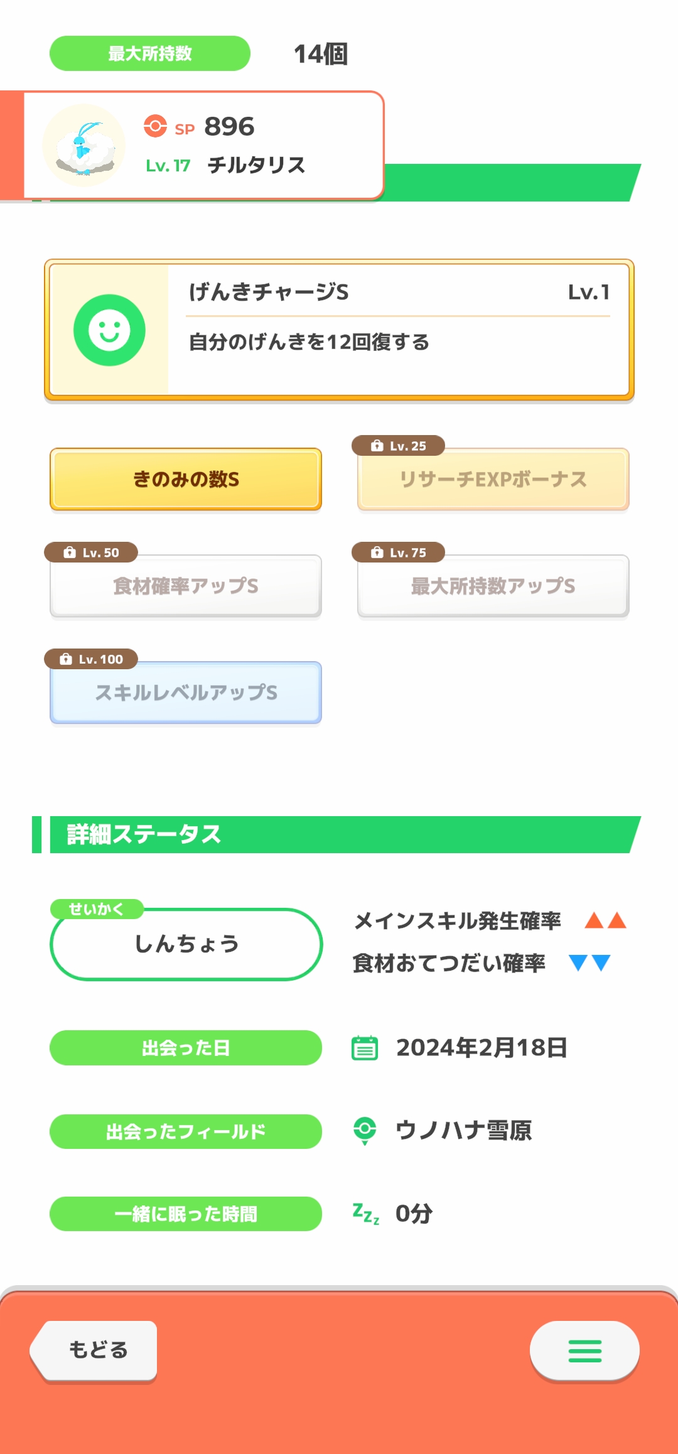
Task: Tap the green smiley main skill icon
Action: click(109, 330)
